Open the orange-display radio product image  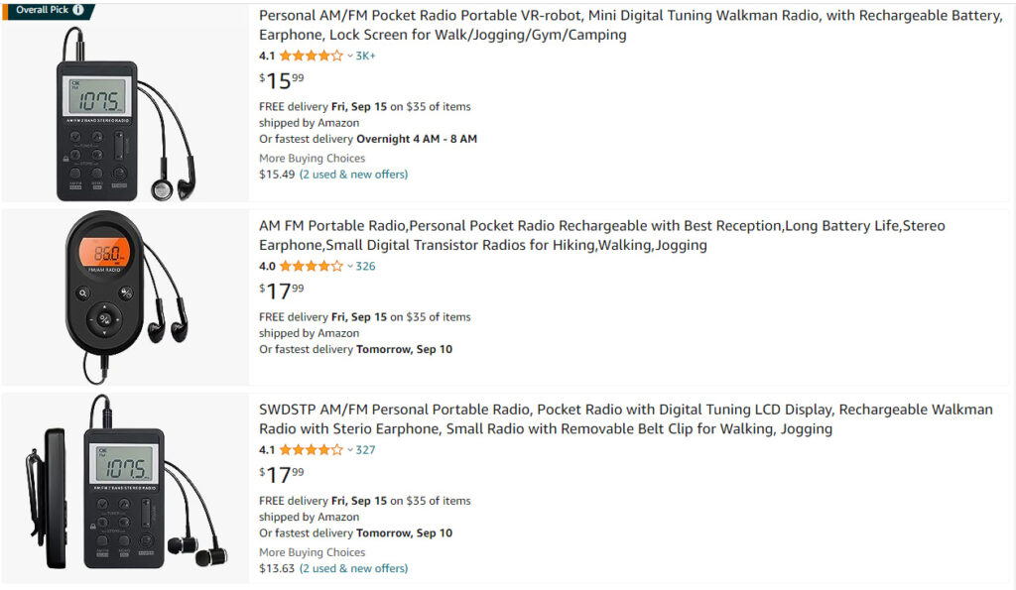click(x=125, y=295)
